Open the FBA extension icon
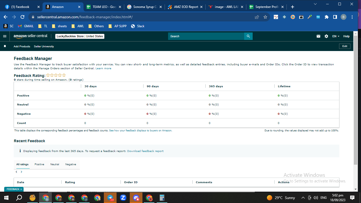Viewport: 361px width, 203px height. (318, 17)
